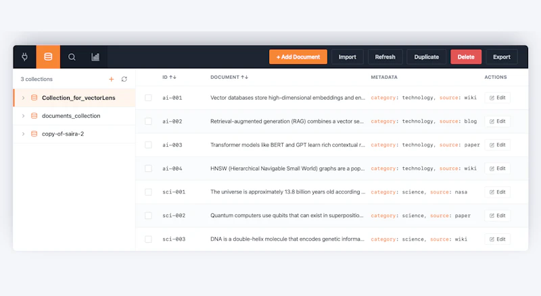The width and height of the screenshot is (541, 296).
Task: Tick the checkbox for row ai-003
Action: click(x=148, y=145)
